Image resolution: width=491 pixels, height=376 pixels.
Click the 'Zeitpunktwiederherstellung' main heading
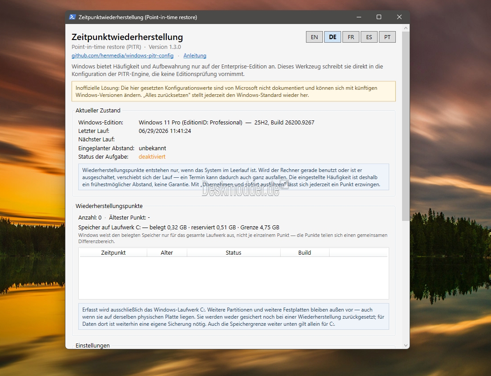tap(127, 37)
